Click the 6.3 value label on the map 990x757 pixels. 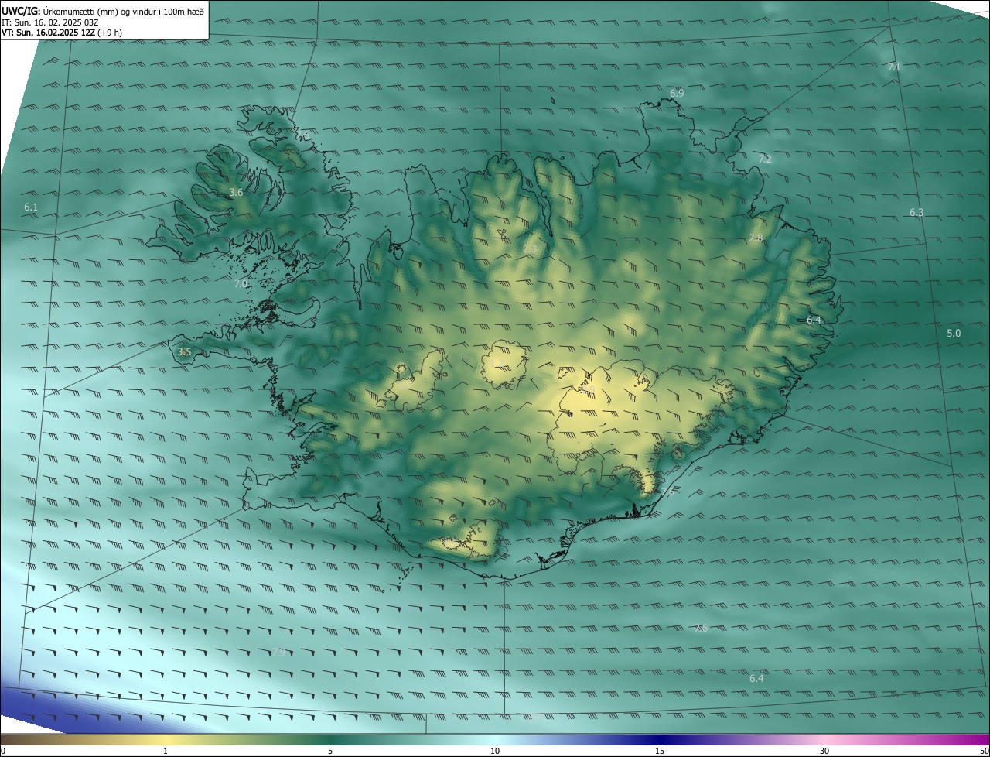click(917, 212)
